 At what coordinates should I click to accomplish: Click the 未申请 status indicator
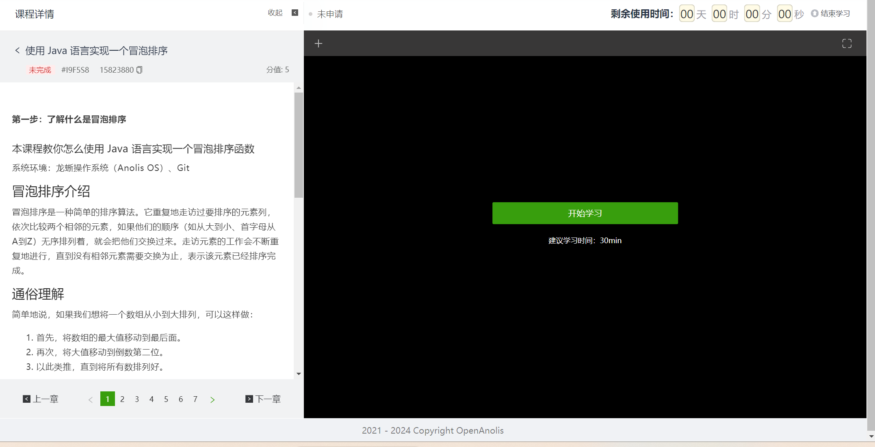(326, 14)
